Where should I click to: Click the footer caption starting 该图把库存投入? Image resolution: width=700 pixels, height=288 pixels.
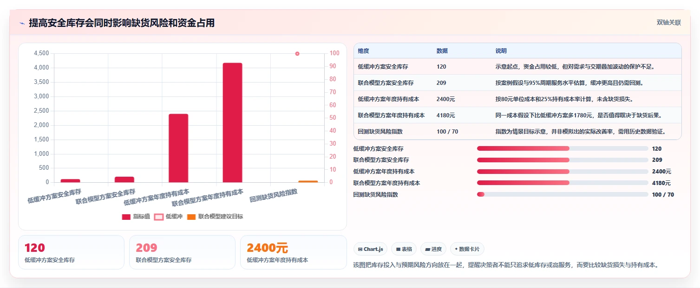[506, 265]
